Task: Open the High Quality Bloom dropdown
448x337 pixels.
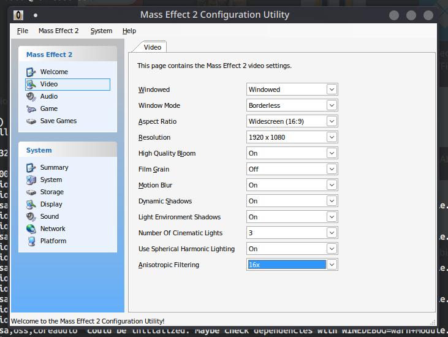Action: (332, 153)
